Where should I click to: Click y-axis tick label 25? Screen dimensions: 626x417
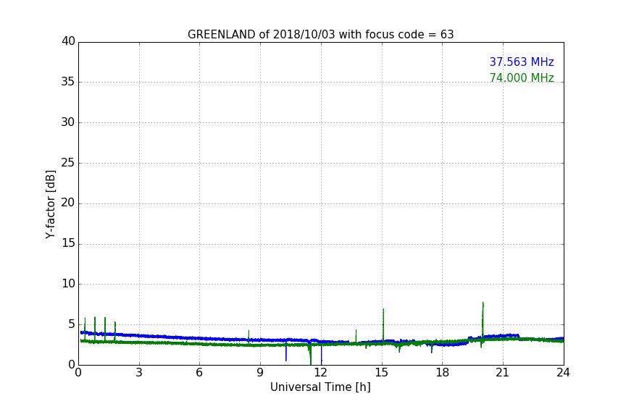pyautogui.click(x=68, y=163)
